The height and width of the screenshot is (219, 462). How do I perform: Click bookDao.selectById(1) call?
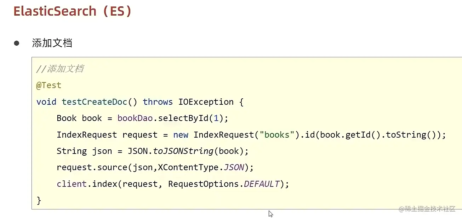point(170,118)
